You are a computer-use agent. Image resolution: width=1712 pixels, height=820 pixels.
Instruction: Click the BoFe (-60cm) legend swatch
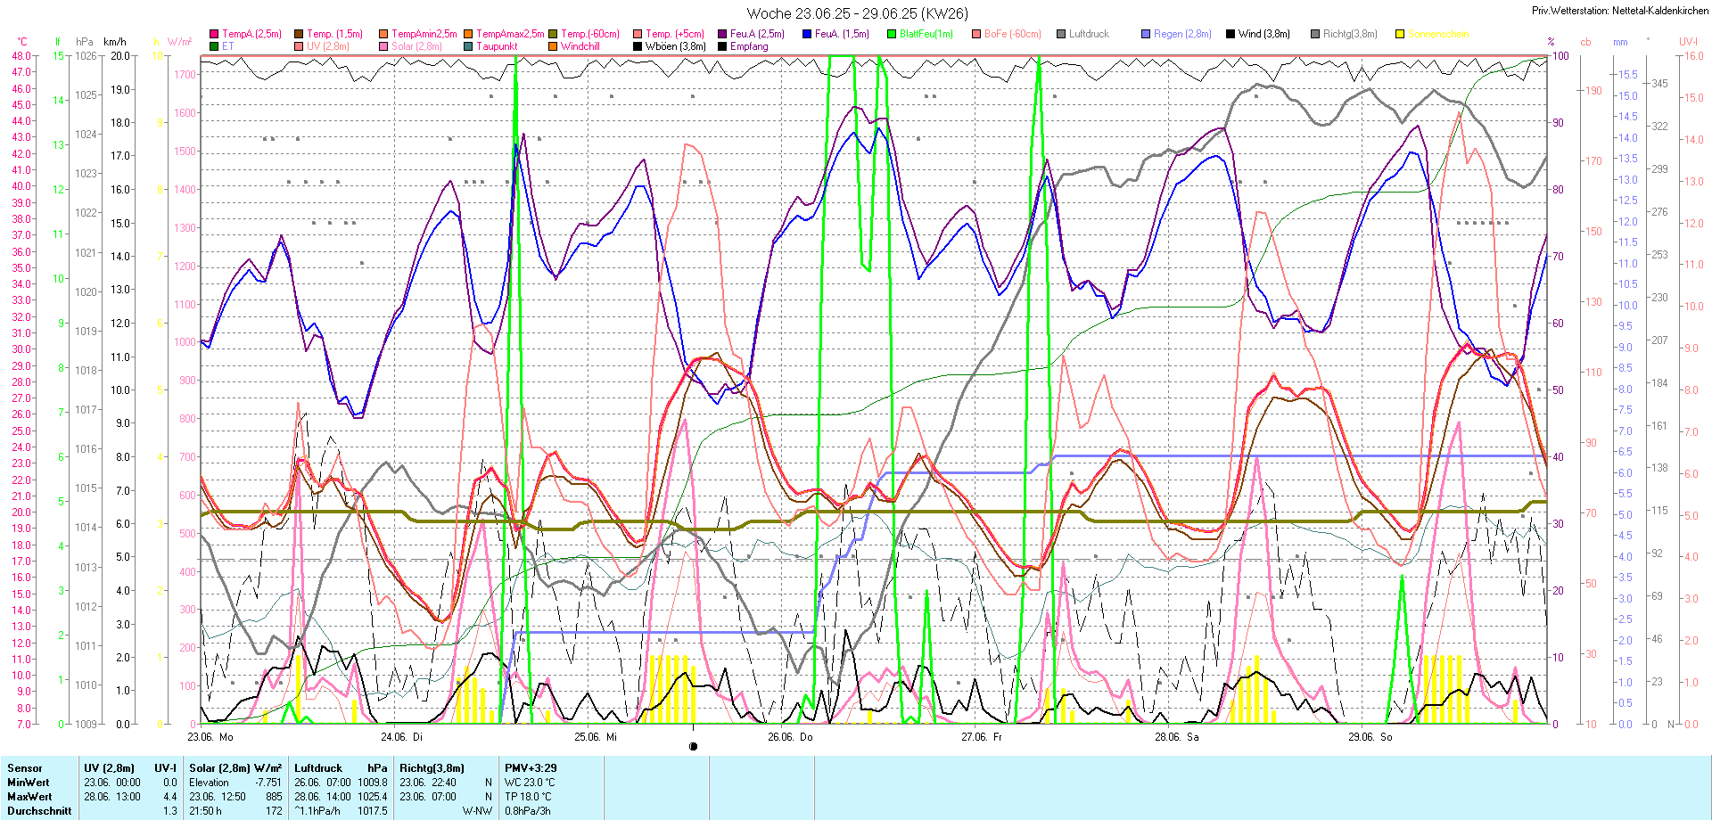(976, 34)
